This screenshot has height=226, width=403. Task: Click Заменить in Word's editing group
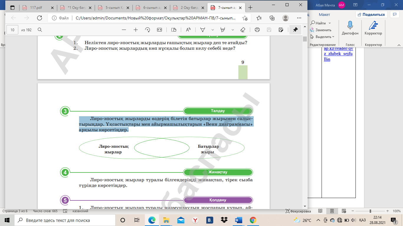coord(321,30)
